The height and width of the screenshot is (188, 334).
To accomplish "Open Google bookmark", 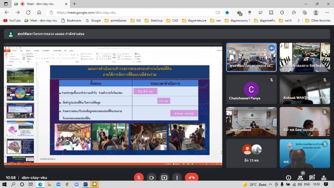I will 93,20.
